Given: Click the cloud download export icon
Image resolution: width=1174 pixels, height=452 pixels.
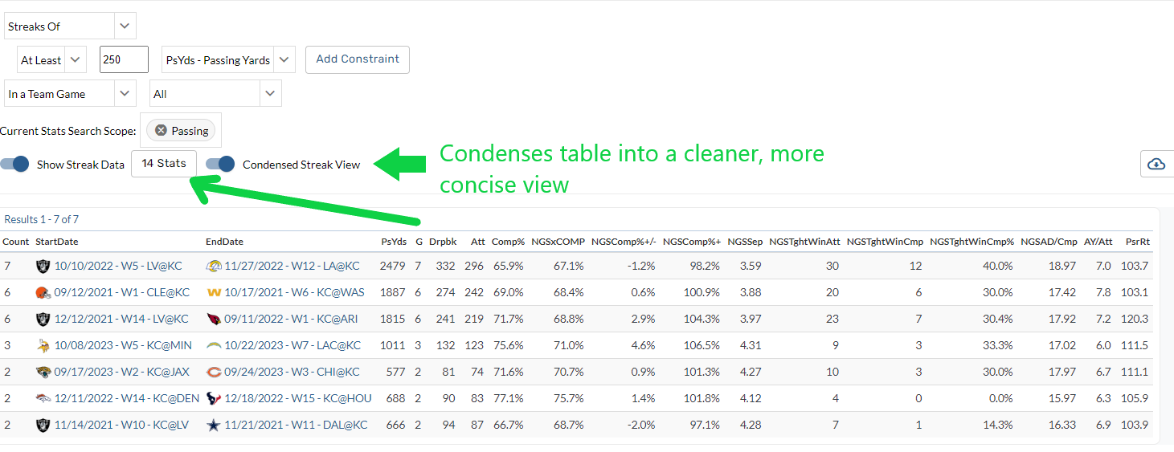Looking at the screenshot, I should pos(1156,164).
